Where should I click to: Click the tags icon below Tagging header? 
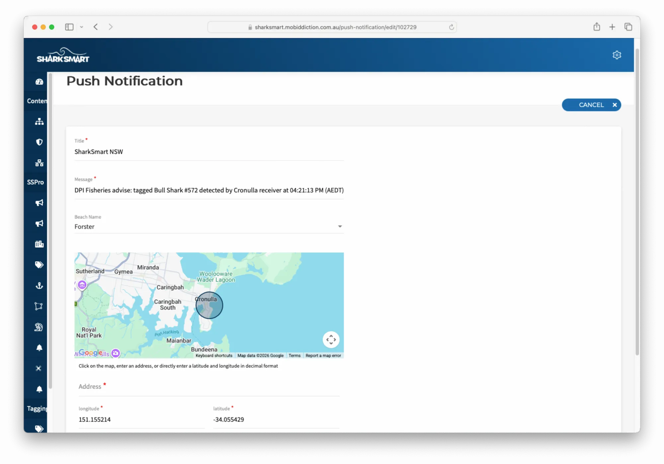[x=39, y=429]
